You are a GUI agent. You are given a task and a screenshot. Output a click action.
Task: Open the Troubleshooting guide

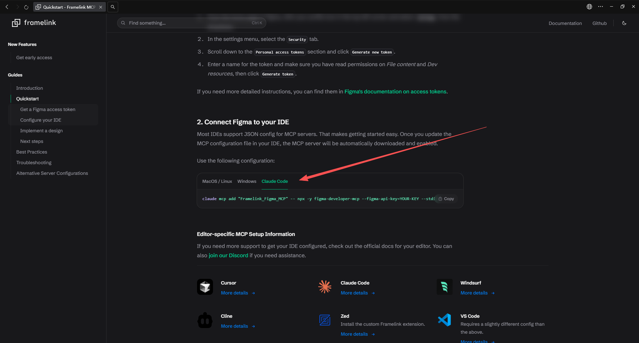tap(34, 163)
